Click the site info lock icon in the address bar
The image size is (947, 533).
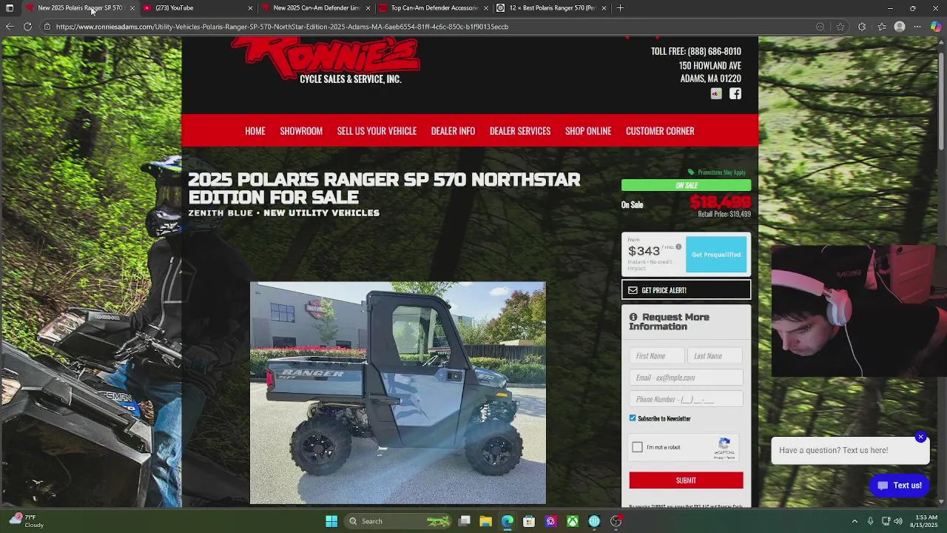(47, 27)
